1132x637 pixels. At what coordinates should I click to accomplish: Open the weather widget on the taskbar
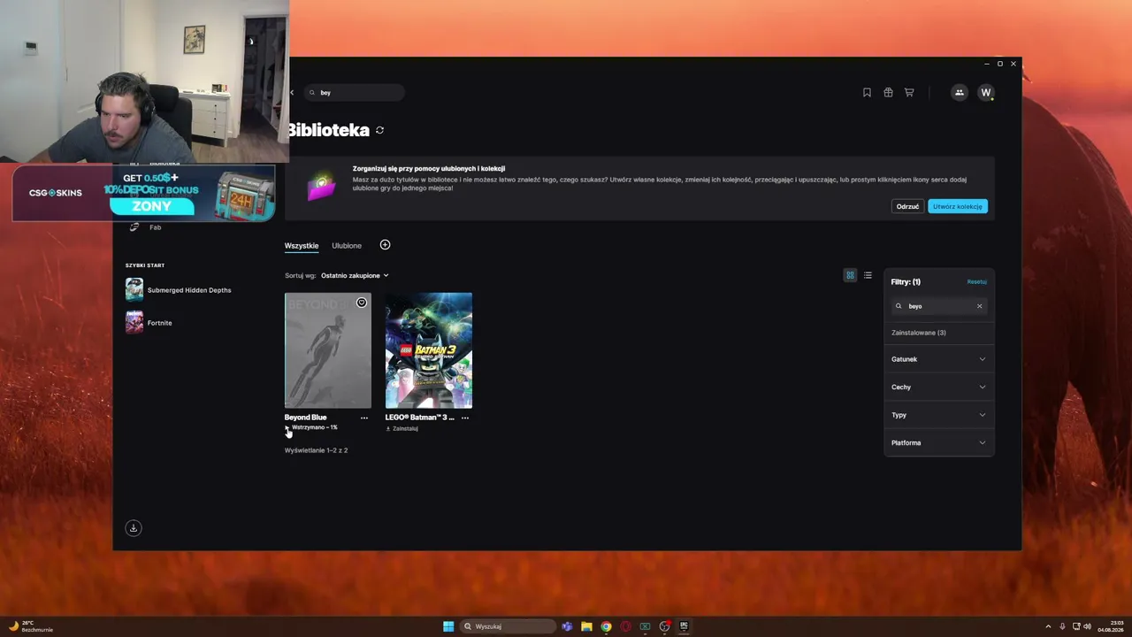coord(31,626)
